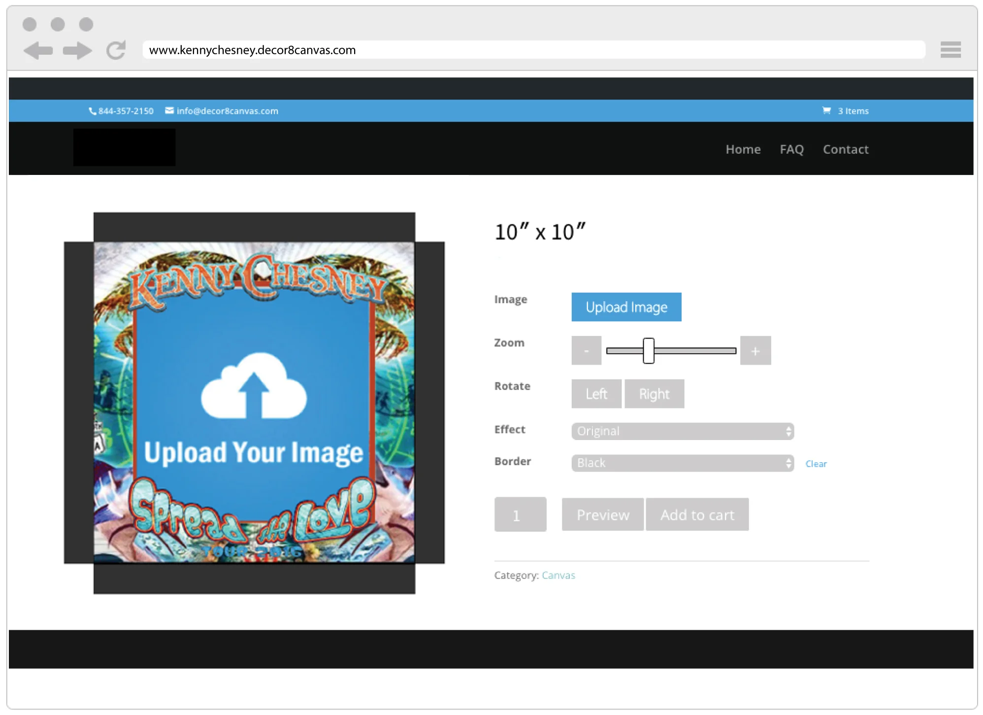
Task: Click the Clear link next to Border
Action: click(816, 464)
